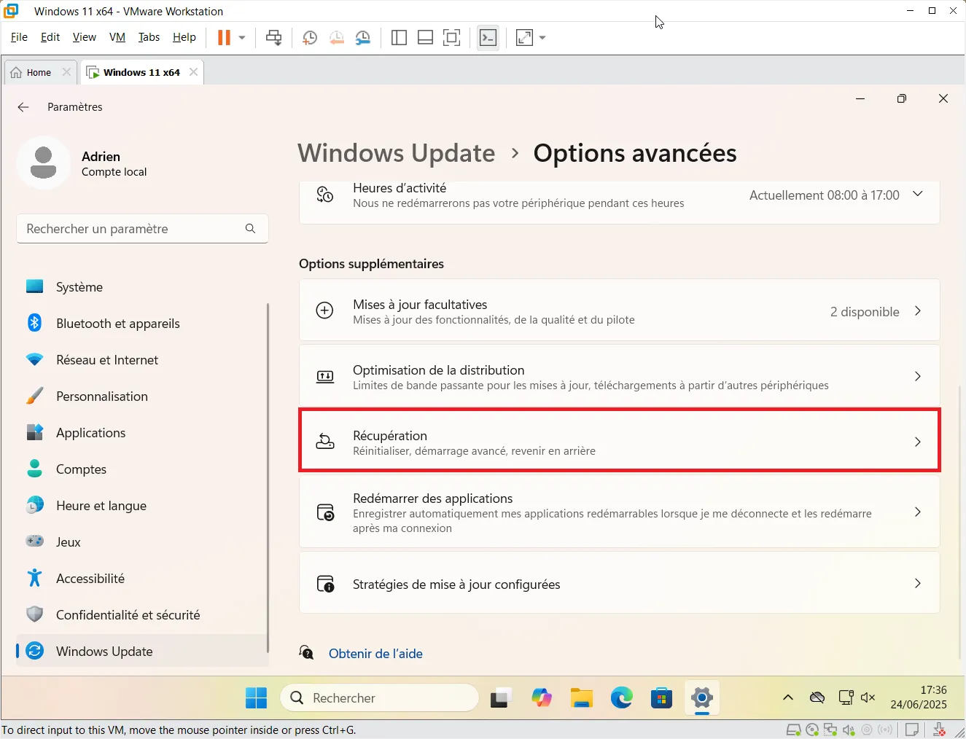Open the stretch guest dropdown arrow
Image resolution: width=966 pixels, height=739 pixels.
coord(542,37)
